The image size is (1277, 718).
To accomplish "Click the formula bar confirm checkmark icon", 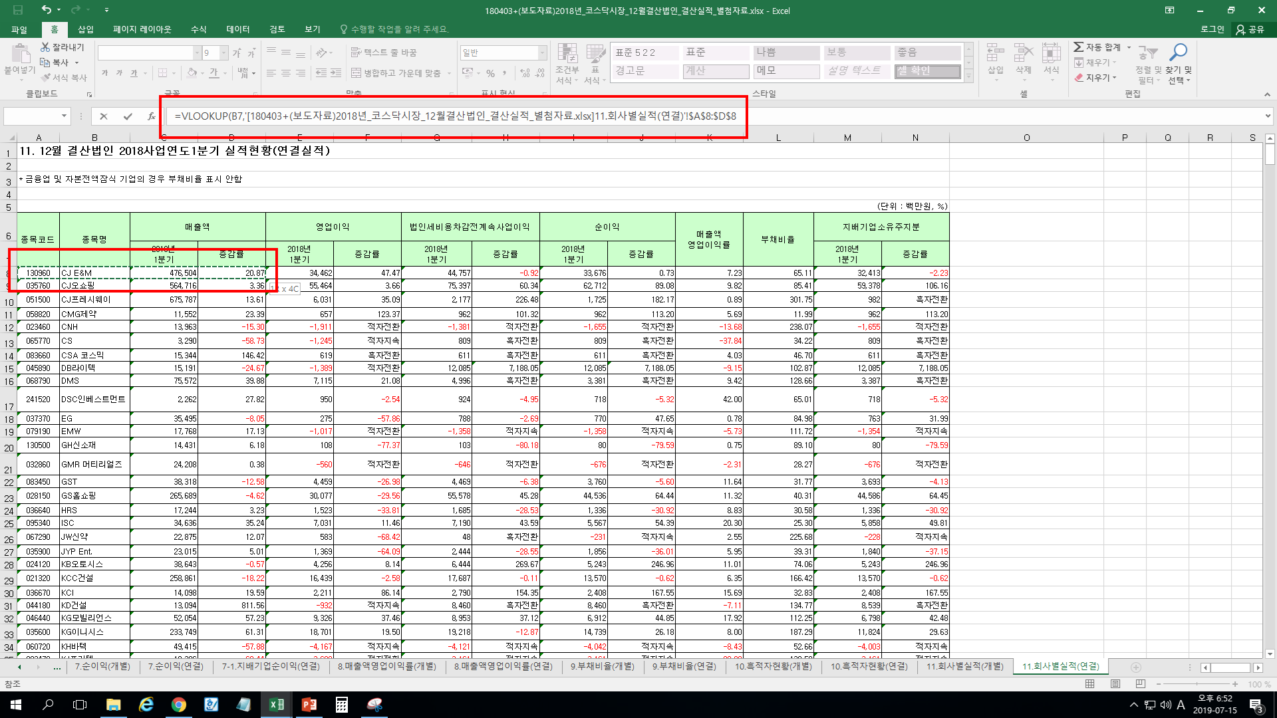I will tap(127, 116).
